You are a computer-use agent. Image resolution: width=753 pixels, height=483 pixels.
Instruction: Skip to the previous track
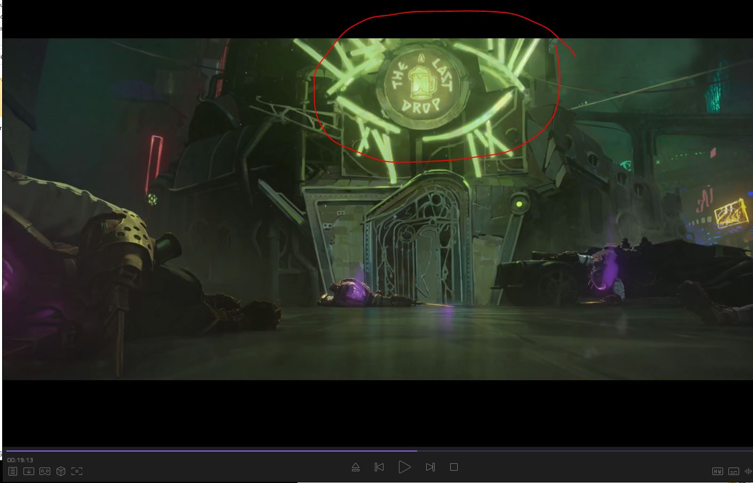click(x=379, y=468)
